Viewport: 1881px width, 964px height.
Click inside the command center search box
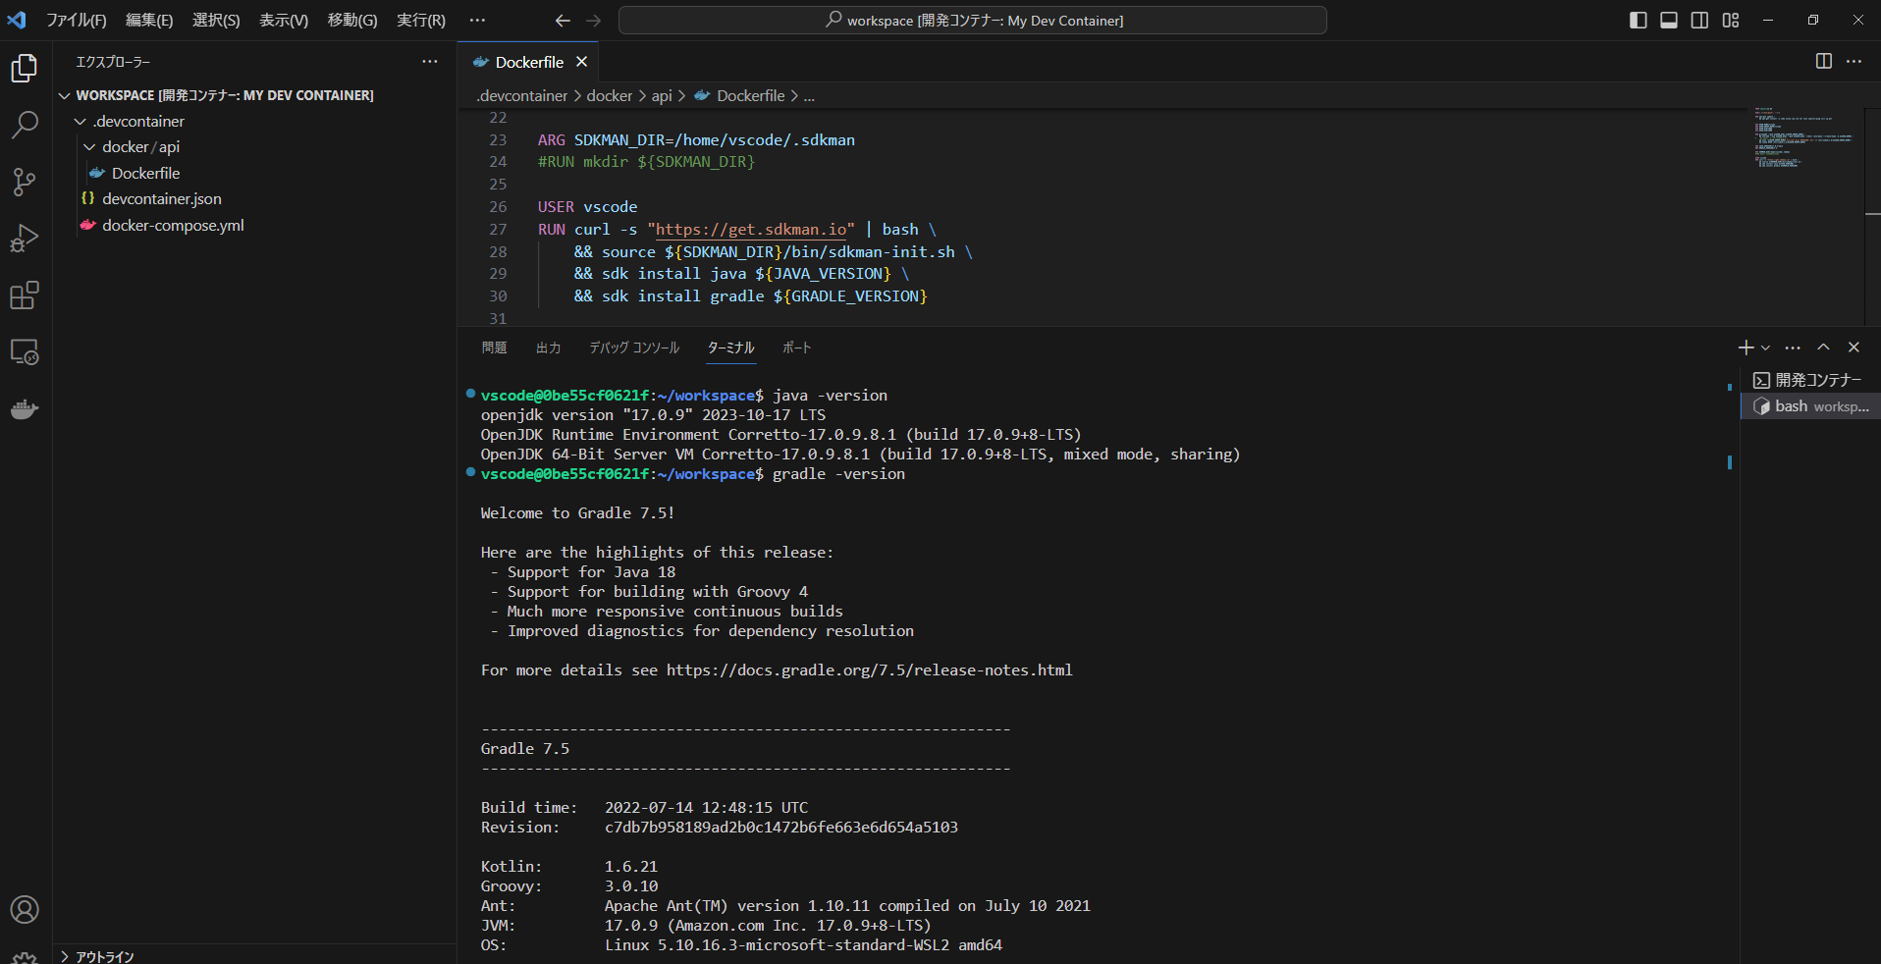(x=971, y=20)
